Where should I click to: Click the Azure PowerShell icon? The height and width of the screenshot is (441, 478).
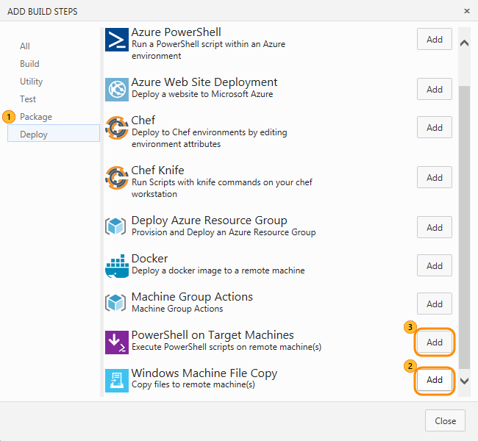click(x=117, y=40)
